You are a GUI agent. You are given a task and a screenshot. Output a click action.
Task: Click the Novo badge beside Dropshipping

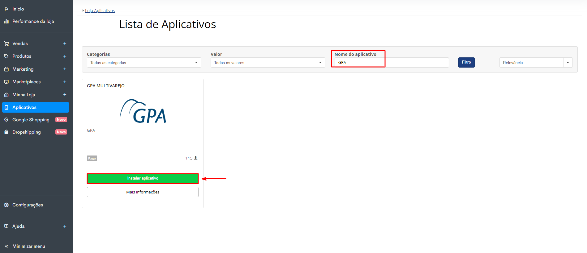tap(61, 132)
